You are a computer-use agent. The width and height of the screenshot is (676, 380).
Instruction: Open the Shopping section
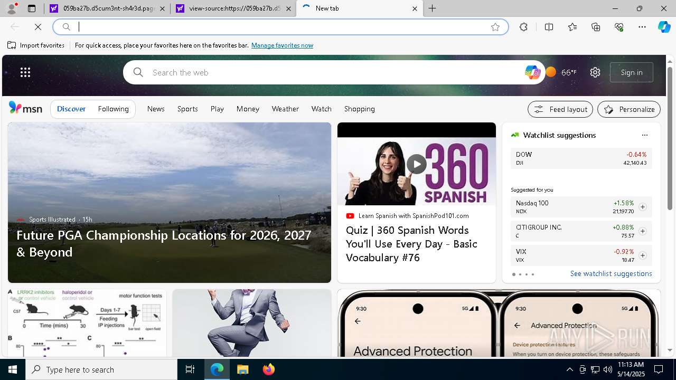[359, 109]
